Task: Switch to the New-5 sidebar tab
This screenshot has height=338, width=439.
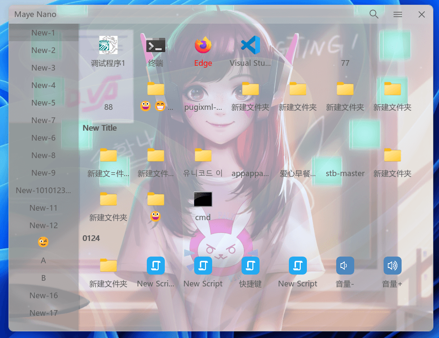Action: (44, 103)
